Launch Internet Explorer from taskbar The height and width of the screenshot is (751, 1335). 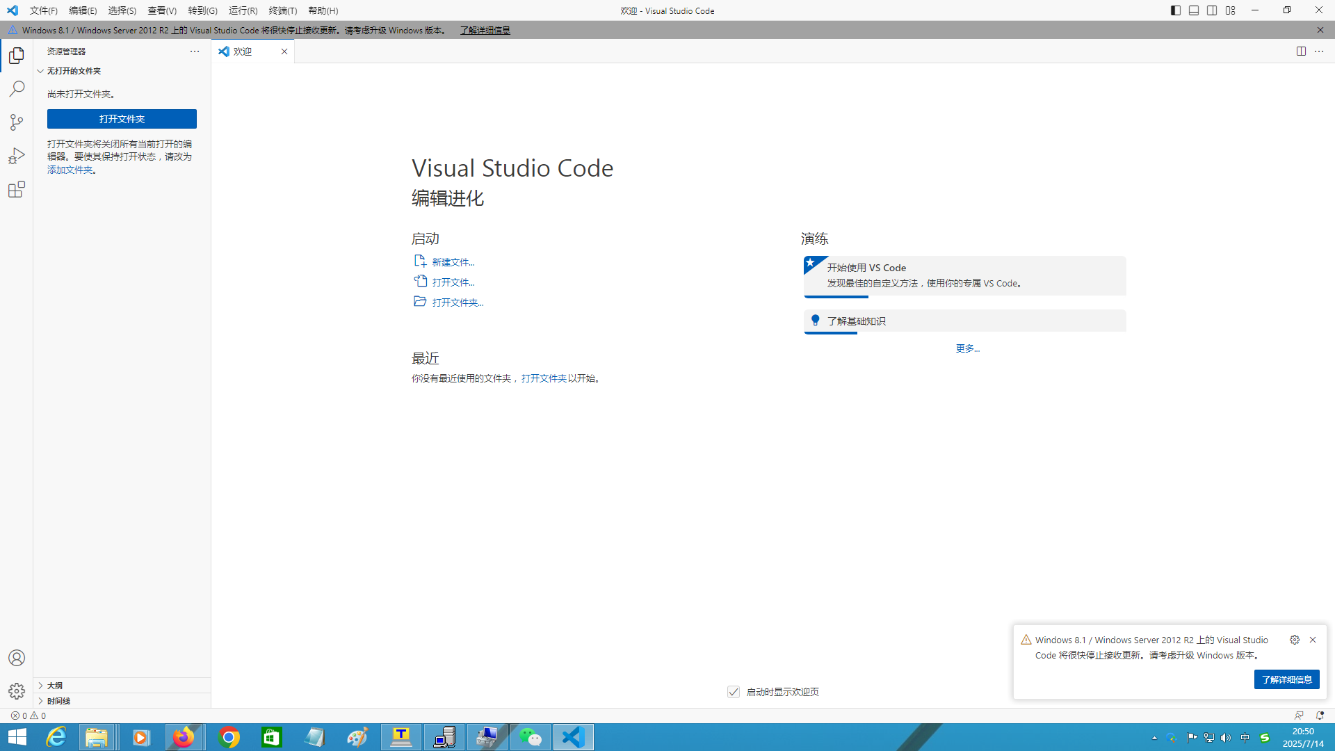point(56,737)
